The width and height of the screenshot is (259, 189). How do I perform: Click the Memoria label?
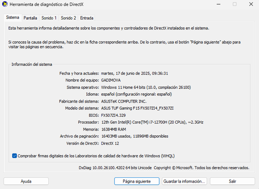pyautogui.click(x=91, y=129)
